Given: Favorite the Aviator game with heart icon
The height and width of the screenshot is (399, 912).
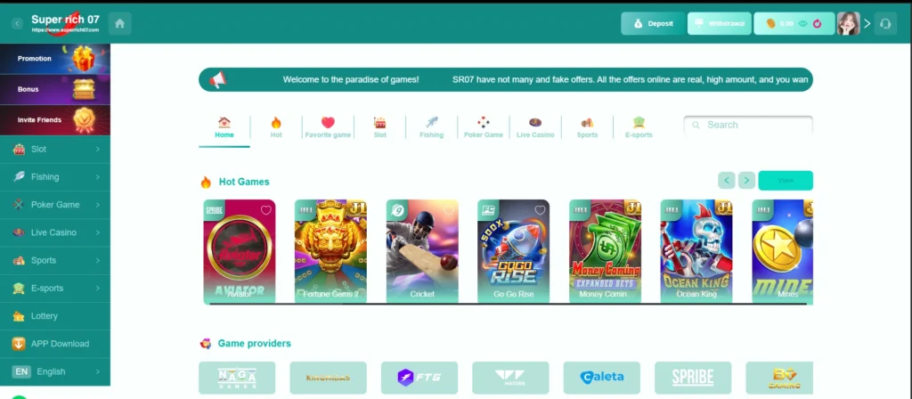Looking at the screenshot, I should coord(265,210).
